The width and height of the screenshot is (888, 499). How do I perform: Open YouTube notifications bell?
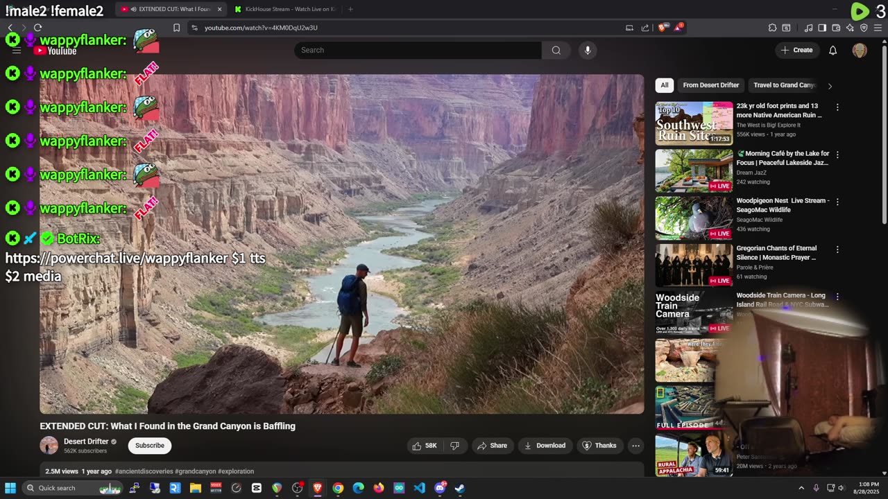pyautogui.click(x=833, y=50)
